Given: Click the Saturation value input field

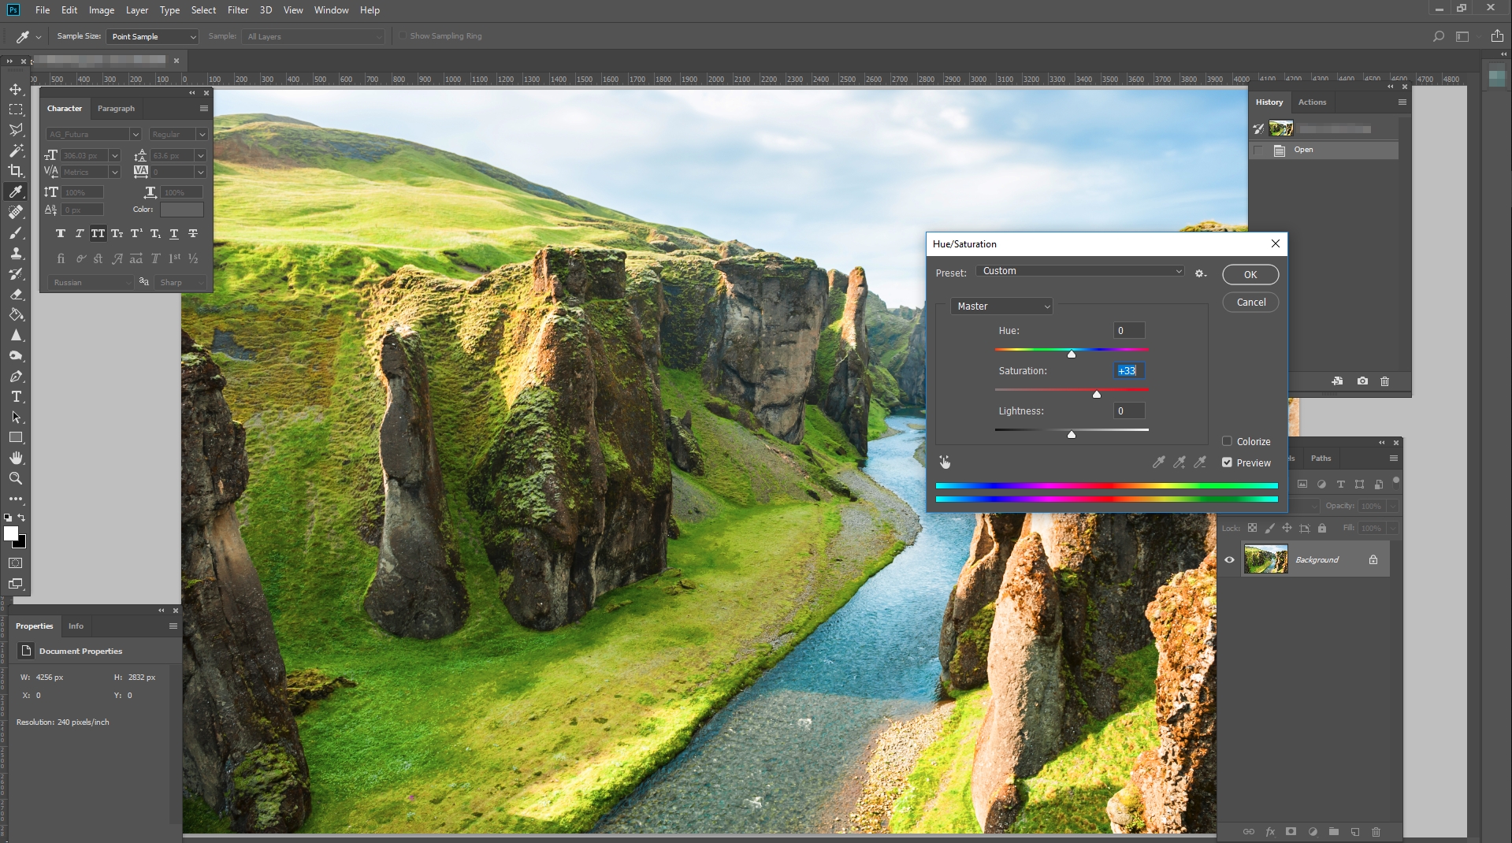Looking at the screenshot, I should pos(1127,370).
